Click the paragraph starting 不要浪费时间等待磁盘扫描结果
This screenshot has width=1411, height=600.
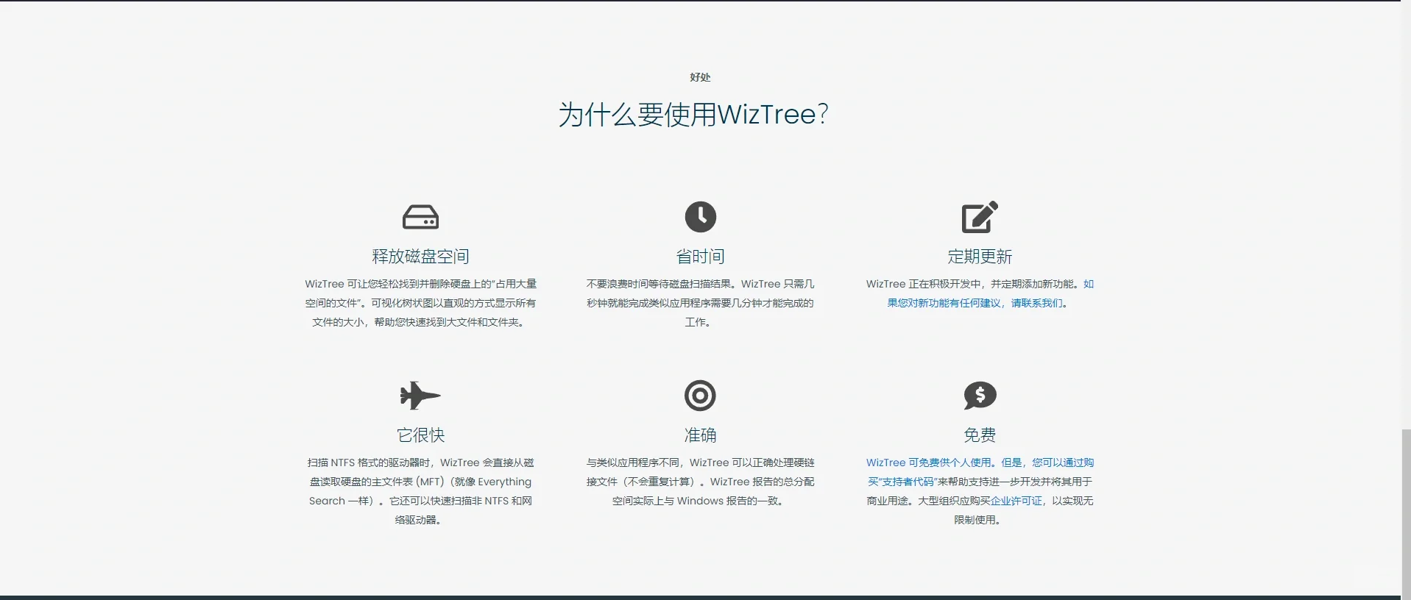click(700, 303)
